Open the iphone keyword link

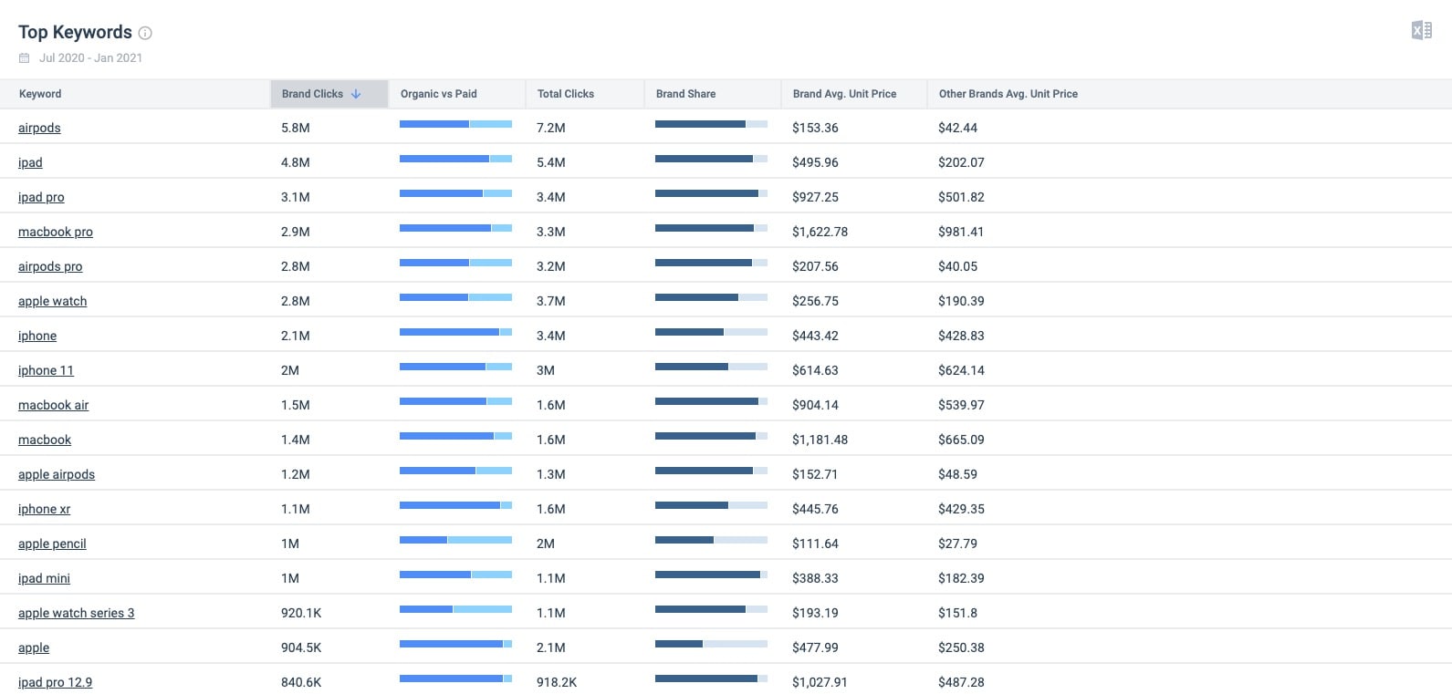point(37,336)
